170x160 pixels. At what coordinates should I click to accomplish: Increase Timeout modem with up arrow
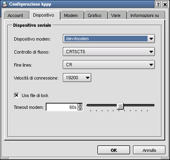(x=80, y=105)
